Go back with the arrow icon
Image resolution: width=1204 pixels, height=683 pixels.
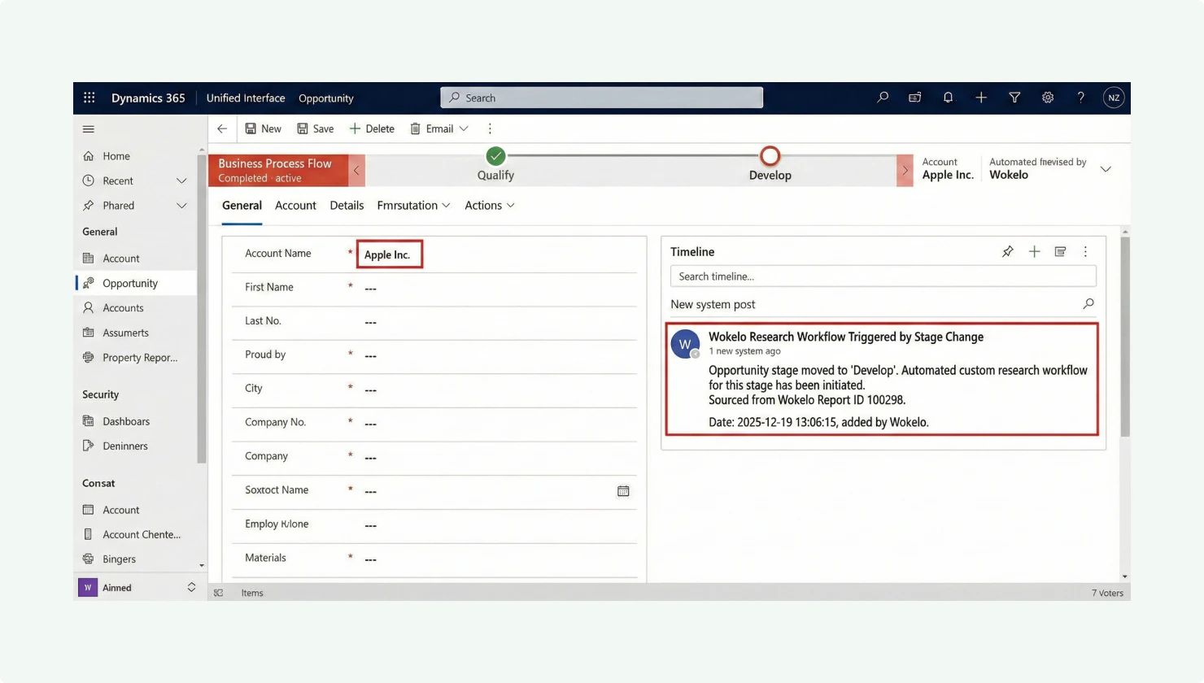[x=222, y=128]
